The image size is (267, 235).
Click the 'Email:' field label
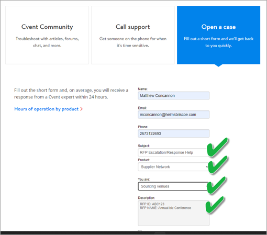pos(142,108)
